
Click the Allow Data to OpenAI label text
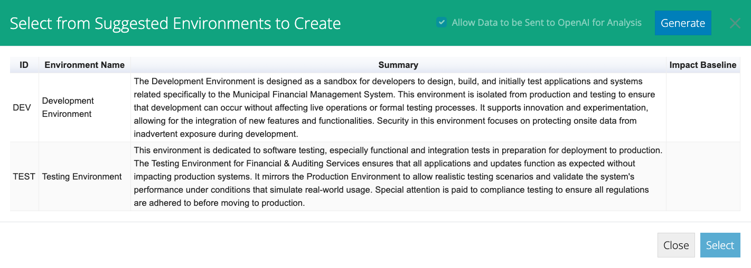point(547,23)
